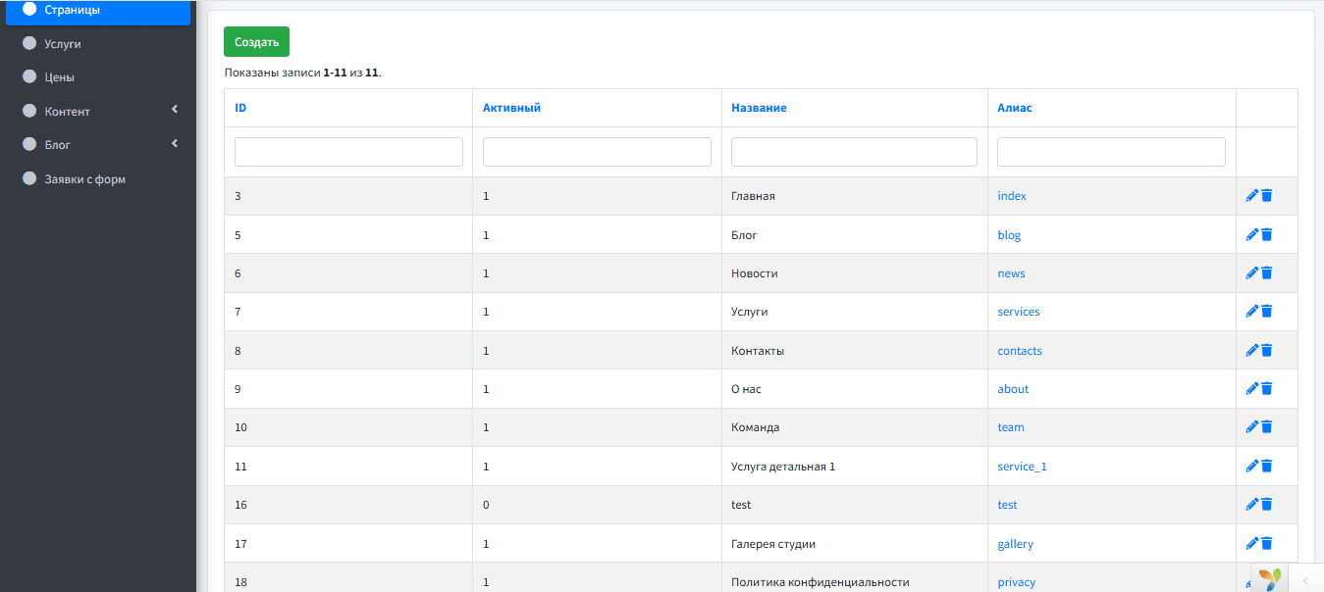Delete the Галерея студии page
The height and width of the screenshot is (592, 1324).
point(1267,543)
